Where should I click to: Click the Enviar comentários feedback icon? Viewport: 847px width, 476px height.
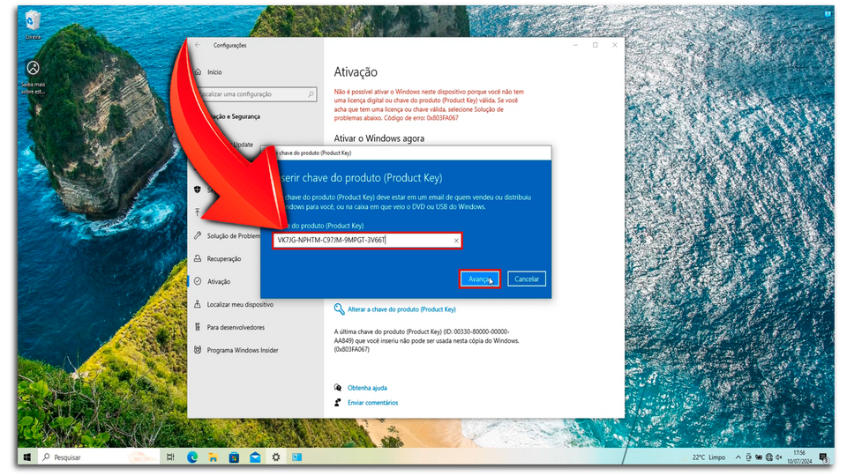338,403
